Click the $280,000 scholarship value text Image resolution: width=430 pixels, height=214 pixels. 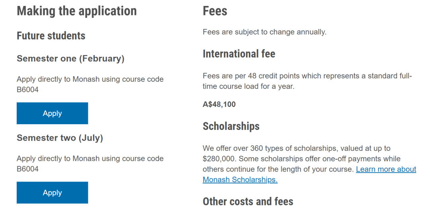[x=218, y=159]
